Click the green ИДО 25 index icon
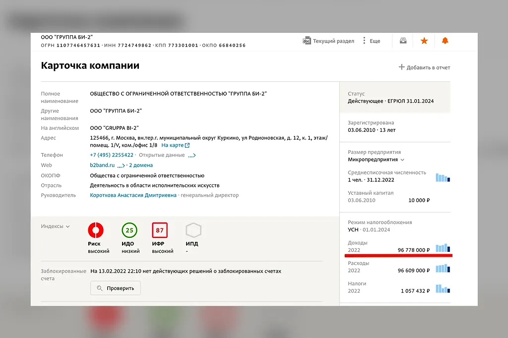 129,230
